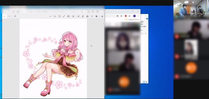Click the Save as icon
Screen dimensions: 209x99
(97, 16)
